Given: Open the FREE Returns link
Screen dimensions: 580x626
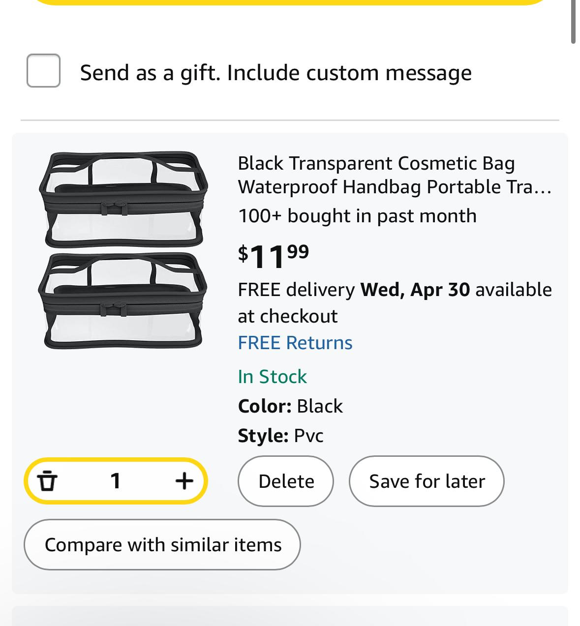Looking at the screenshot, I should [295, 343].
